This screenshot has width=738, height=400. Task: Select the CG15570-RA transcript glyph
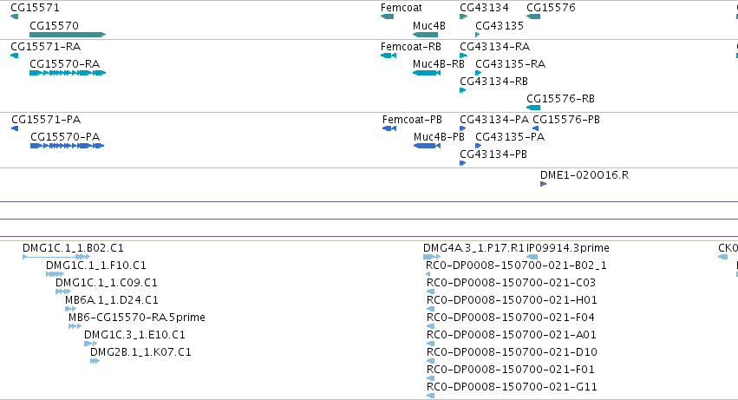(68, 73)
